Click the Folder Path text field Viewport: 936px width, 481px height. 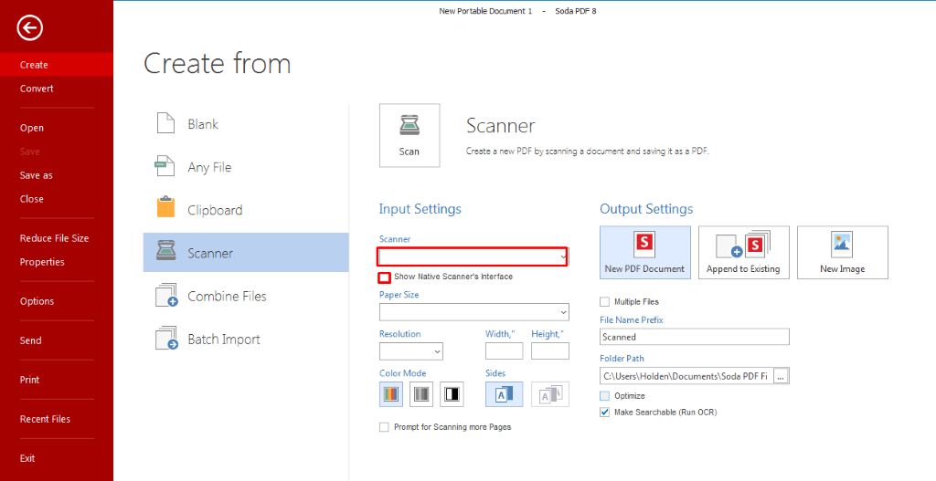pos(686,376)
